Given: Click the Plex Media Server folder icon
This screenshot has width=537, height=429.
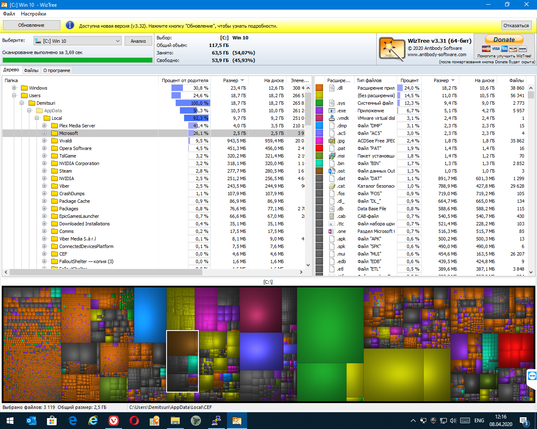Looking at the screenshot, I should click(x=55, y=126).
